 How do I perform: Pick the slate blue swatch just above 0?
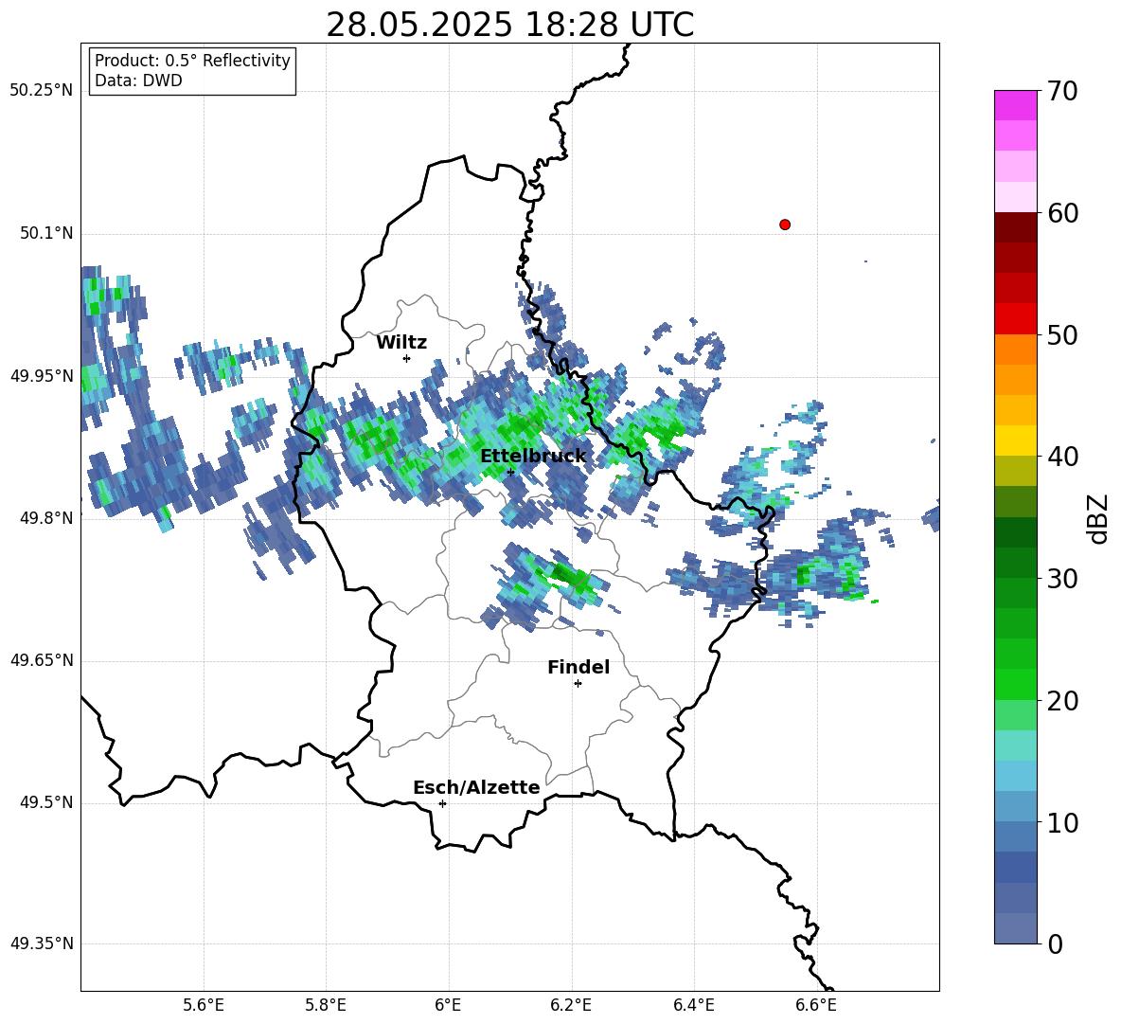click(x=1015, y=928)
